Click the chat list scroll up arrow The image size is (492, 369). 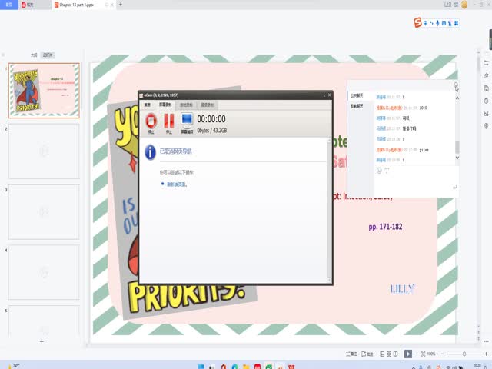pyautogui.click(x=457, y=98)
